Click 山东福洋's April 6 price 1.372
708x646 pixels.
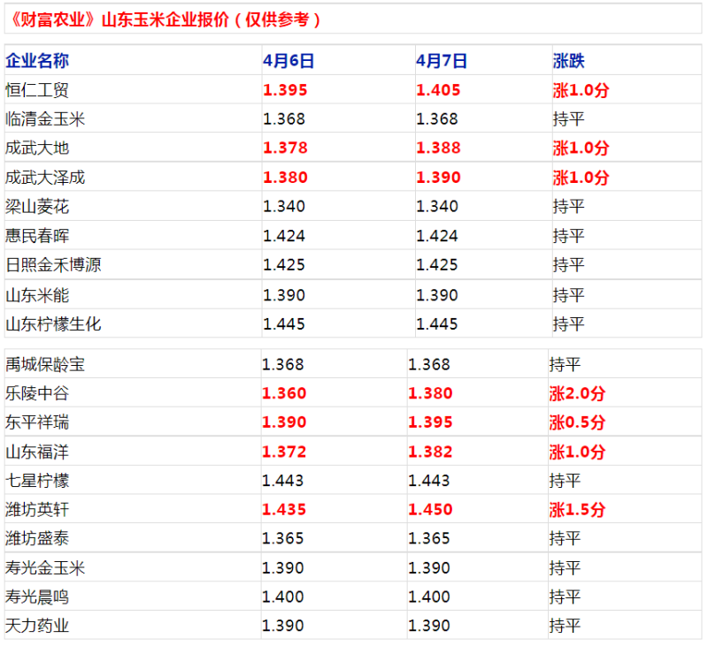(284, 452)
